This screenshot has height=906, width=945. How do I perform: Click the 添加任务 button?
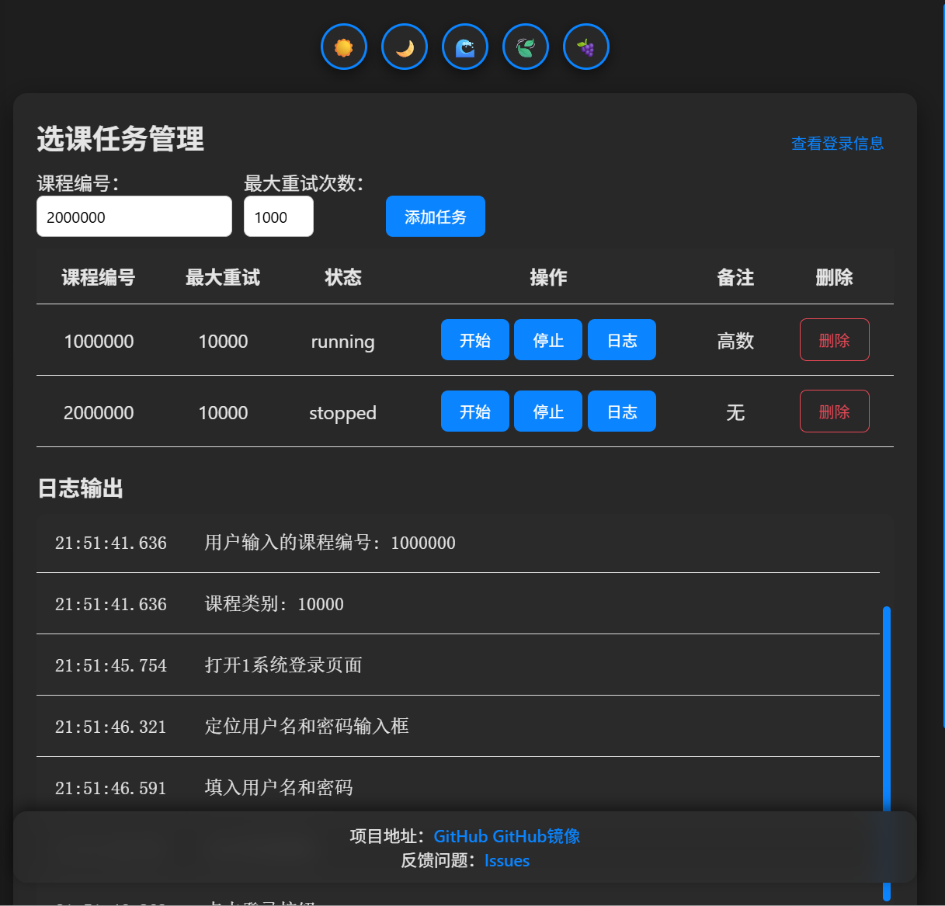pos(436,217)
